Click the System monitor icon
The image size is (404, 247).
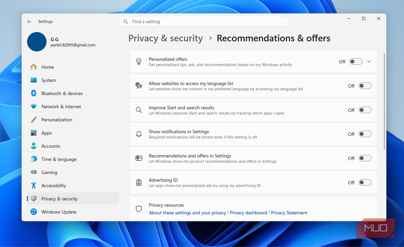[34, 80]
